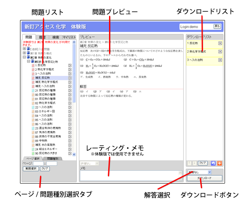Remove 2 熱化学方程式 from the download list
245x204 pixels.
(x=220, y=52)
